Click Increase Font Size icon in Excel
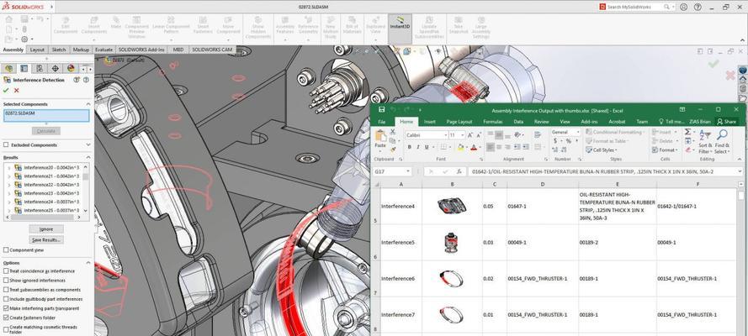748x336 pixels. click(470, 135)
